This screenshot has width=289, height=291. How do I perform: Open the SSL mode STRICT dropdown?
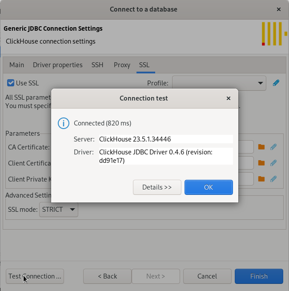(59, 210)
